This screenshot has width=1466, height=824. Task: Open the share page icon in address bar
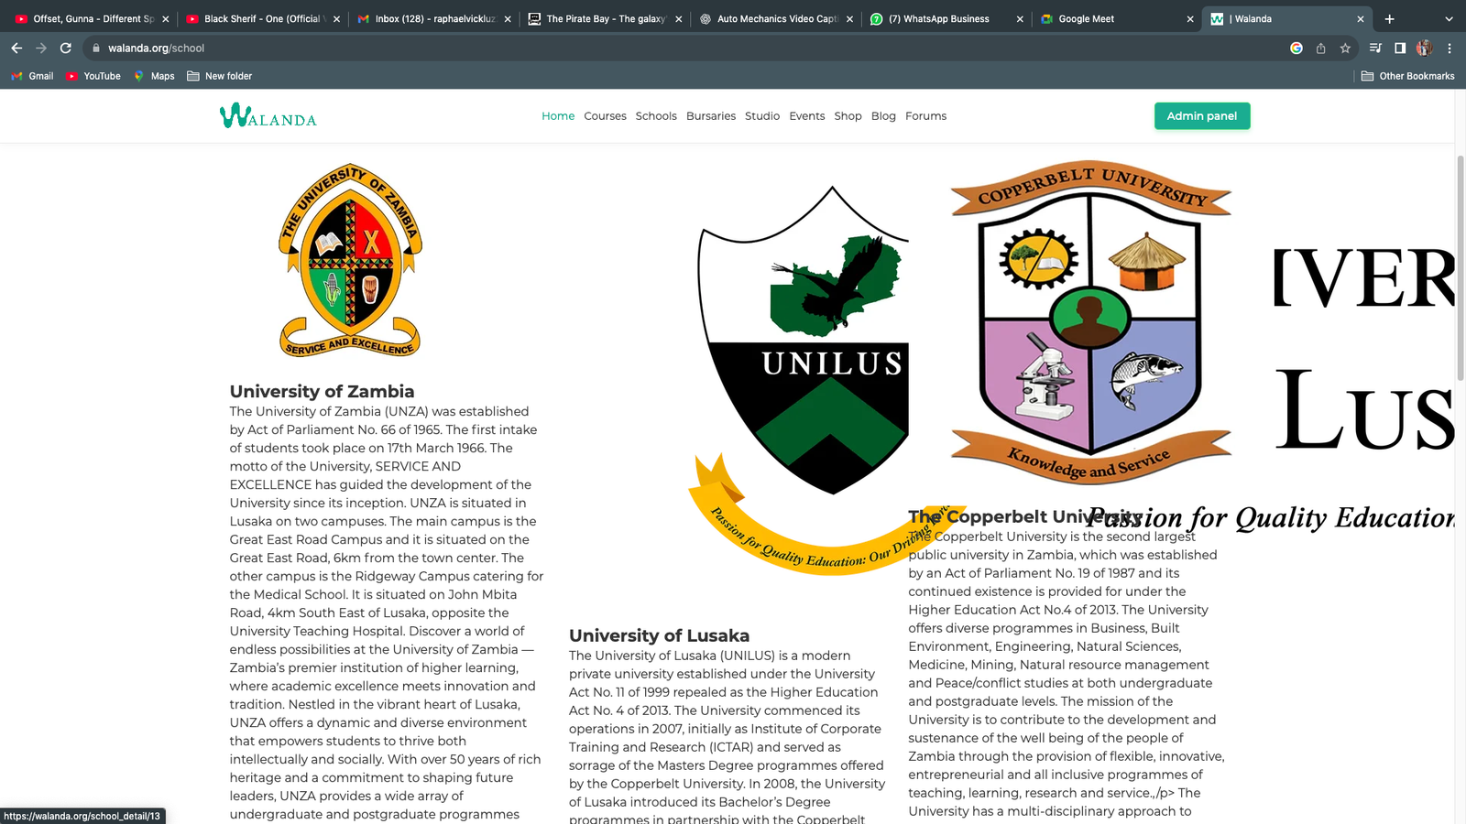coord(1320,48)
